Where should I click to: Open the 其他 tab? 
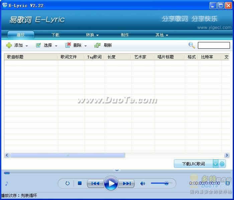point(159,35)
